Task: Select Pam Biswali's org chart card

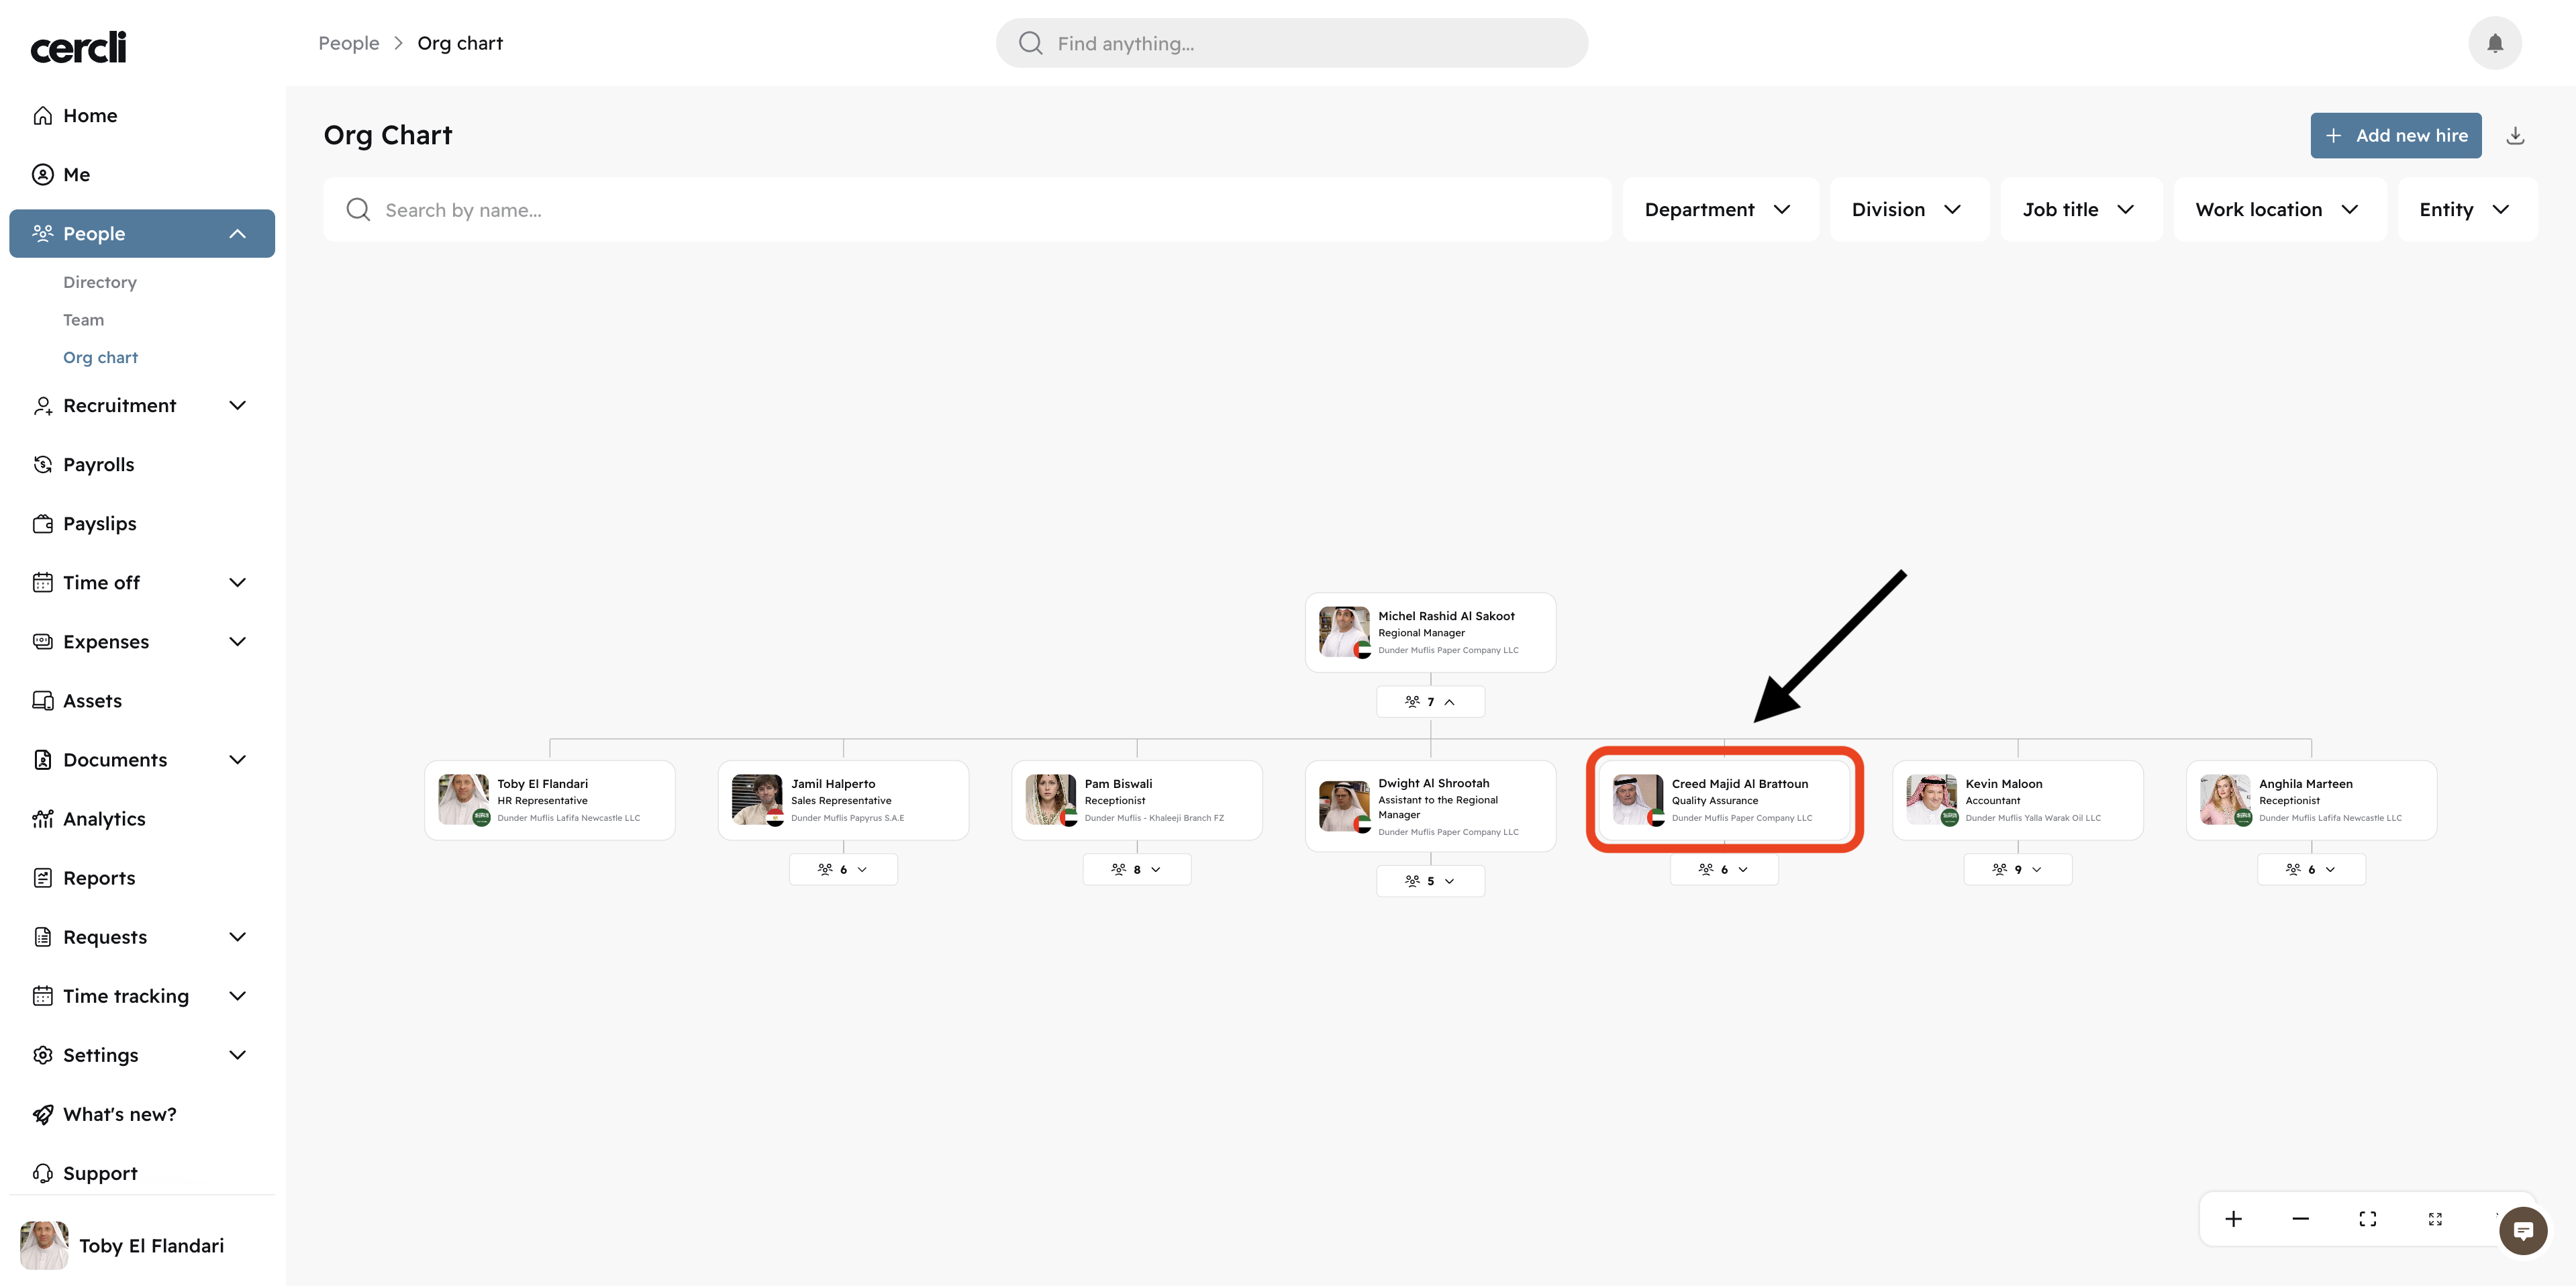Action: click(x=1136, y=800)
